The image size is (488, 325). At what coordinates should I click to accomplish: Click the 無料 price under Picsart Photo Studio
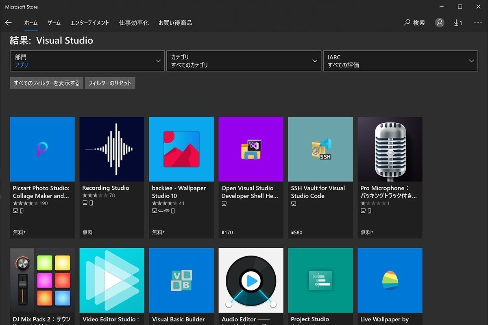[19, 232]
